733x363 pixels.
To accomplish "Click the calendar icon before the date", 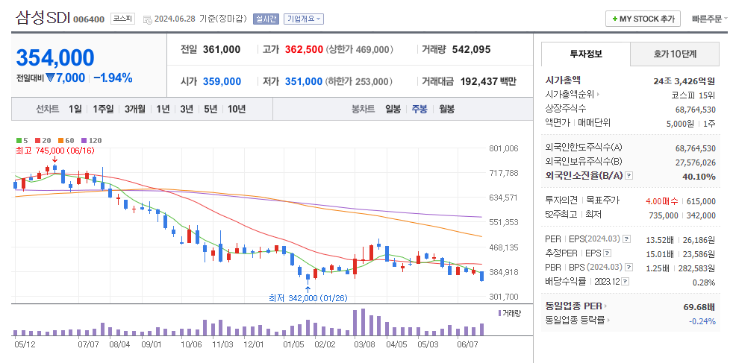I will (x=147, y=19).
